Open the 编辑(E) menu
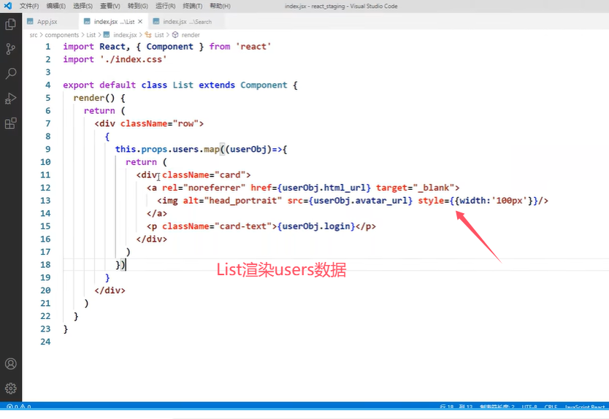The height and width of the screenshot is (419, 609). [x=56, y=6]
